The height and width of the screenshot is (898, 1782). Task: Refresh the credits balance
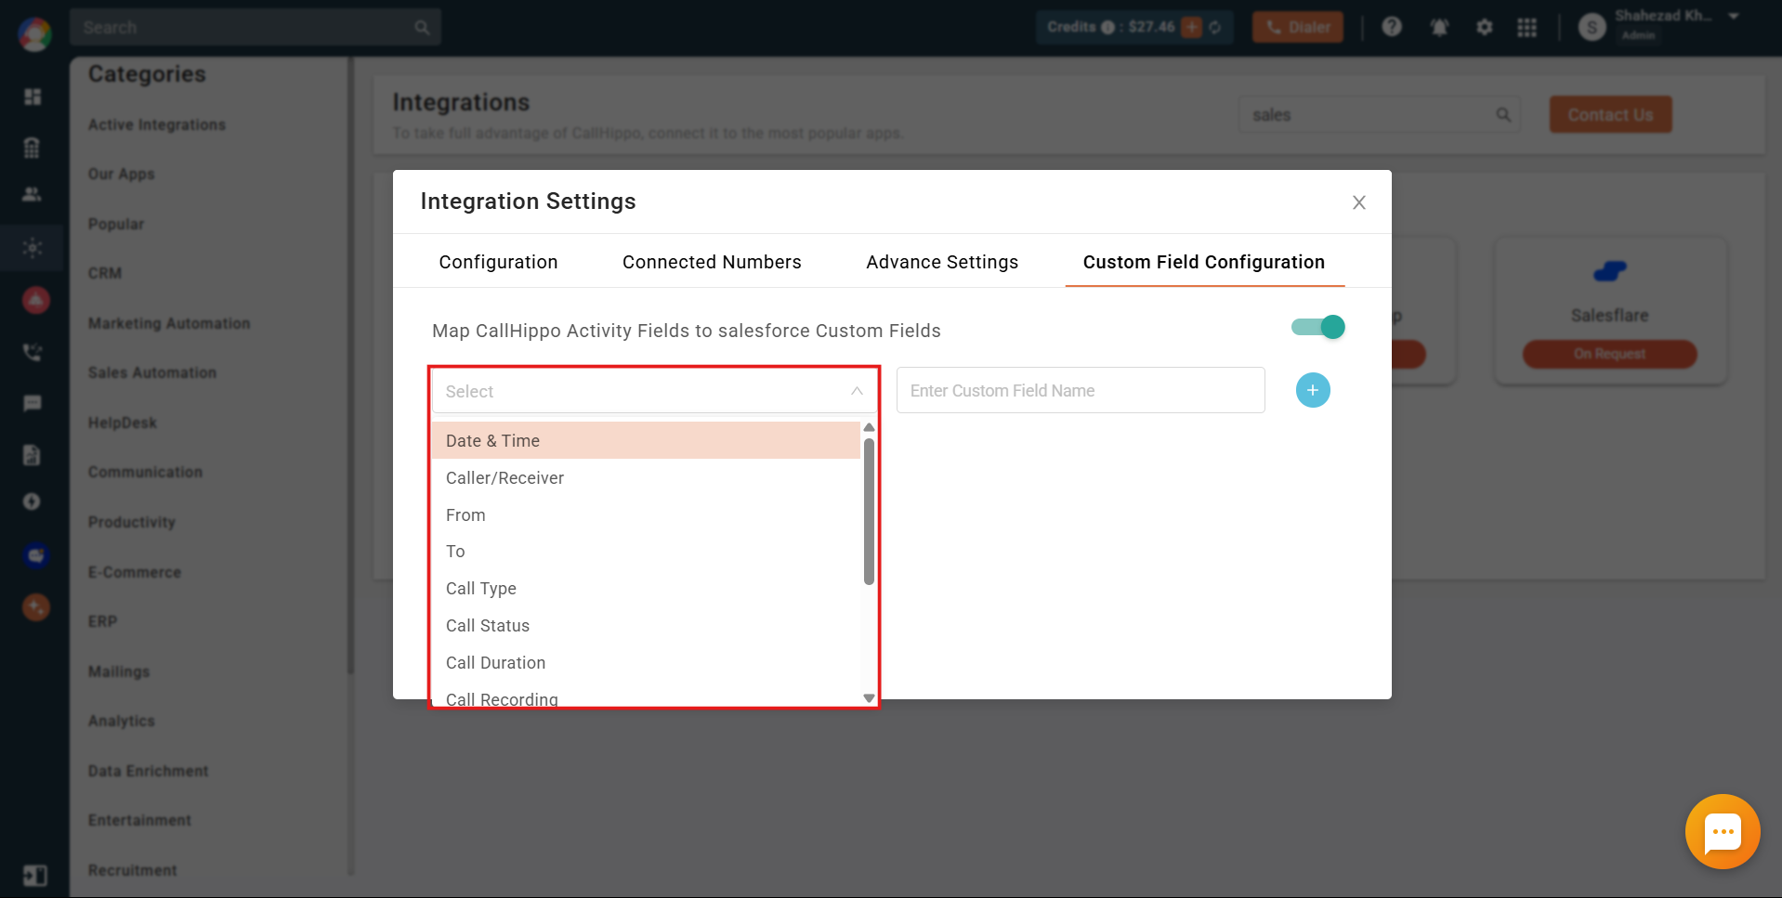(x=1215, y=27)
